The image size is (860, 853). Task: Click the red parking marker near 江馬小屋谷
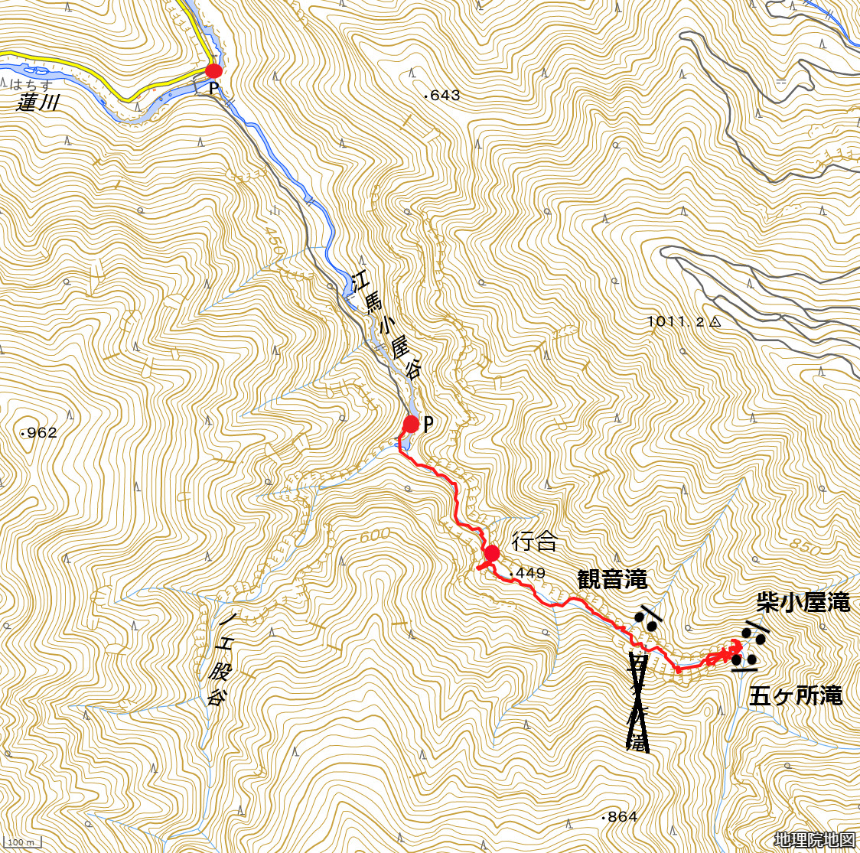click(411, 424)
